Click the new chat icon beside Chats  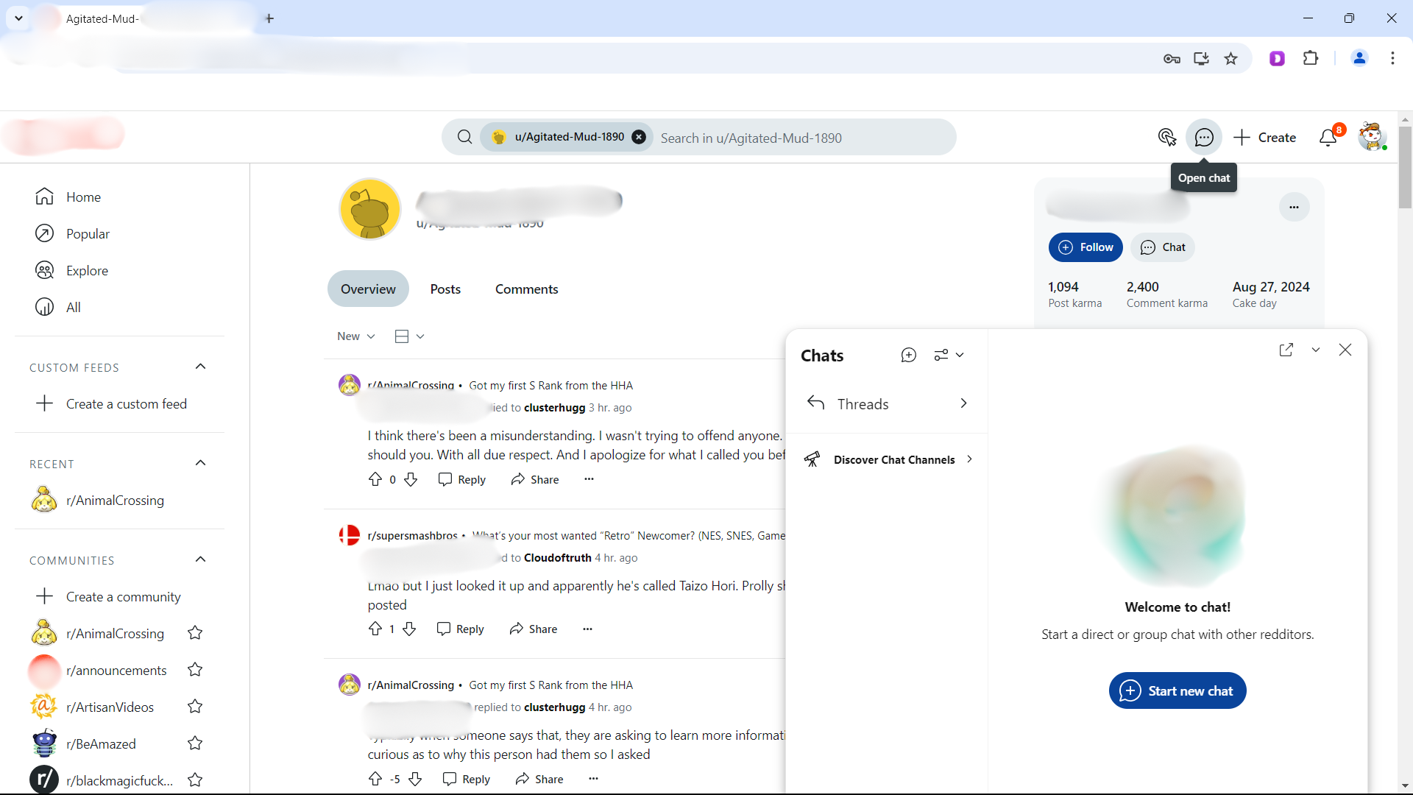point(909,356)
